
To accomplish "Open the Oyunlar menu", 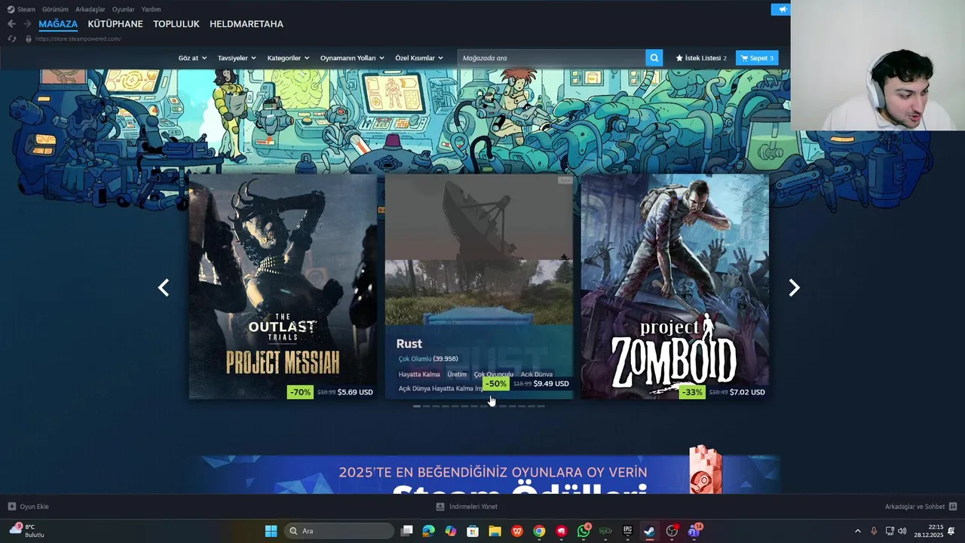I will (124, 9).
